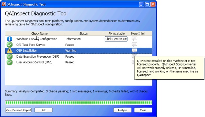Minimize the QAInspect Diagnostic Tool window
Viewport: 205px width, 117px height.
pos(141,4)
